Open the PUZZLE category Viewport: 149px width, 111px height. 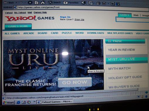point(67,33)
